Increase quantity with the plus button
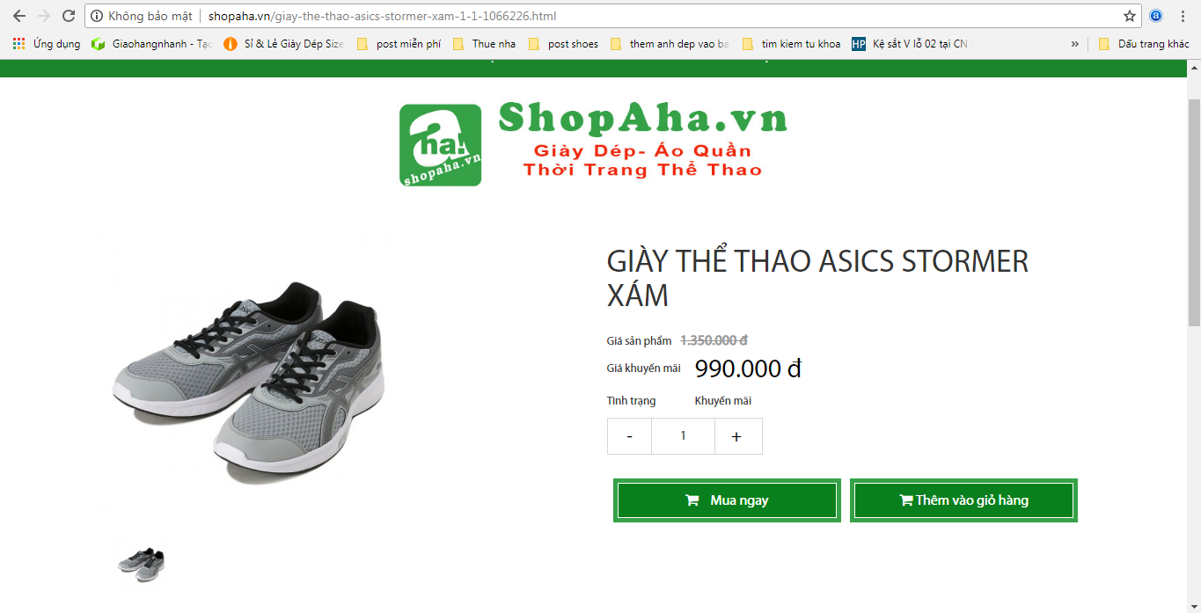The image size is (1201, 613). [x=737, y=436]
